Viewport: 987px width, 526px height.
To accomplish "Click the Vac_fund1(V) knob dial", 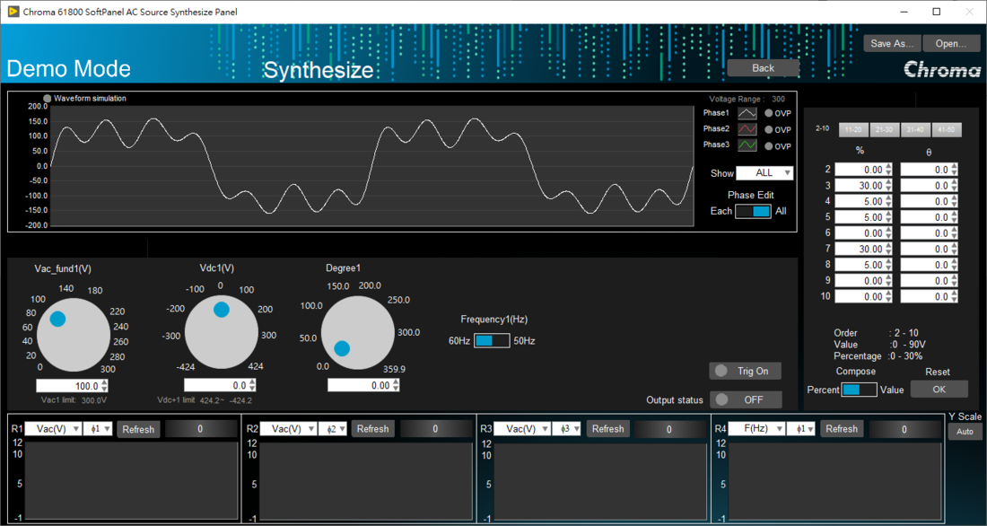I will [x=74, y=336].
